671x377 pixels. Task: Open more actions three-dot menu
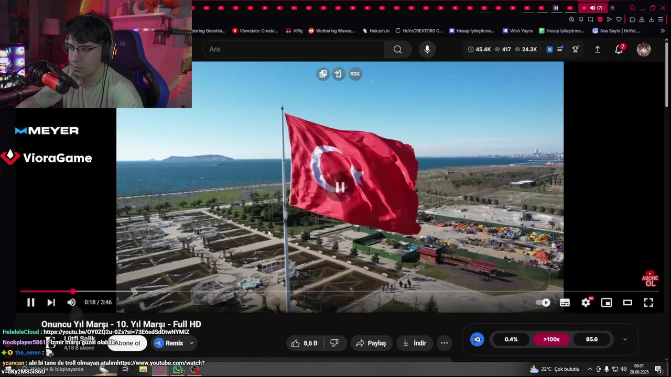444,343
